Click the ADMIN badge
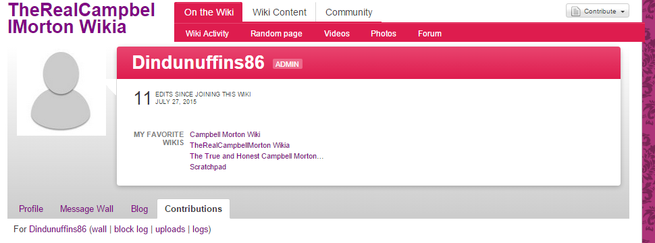The image size is (655, 243). point(288,64)
